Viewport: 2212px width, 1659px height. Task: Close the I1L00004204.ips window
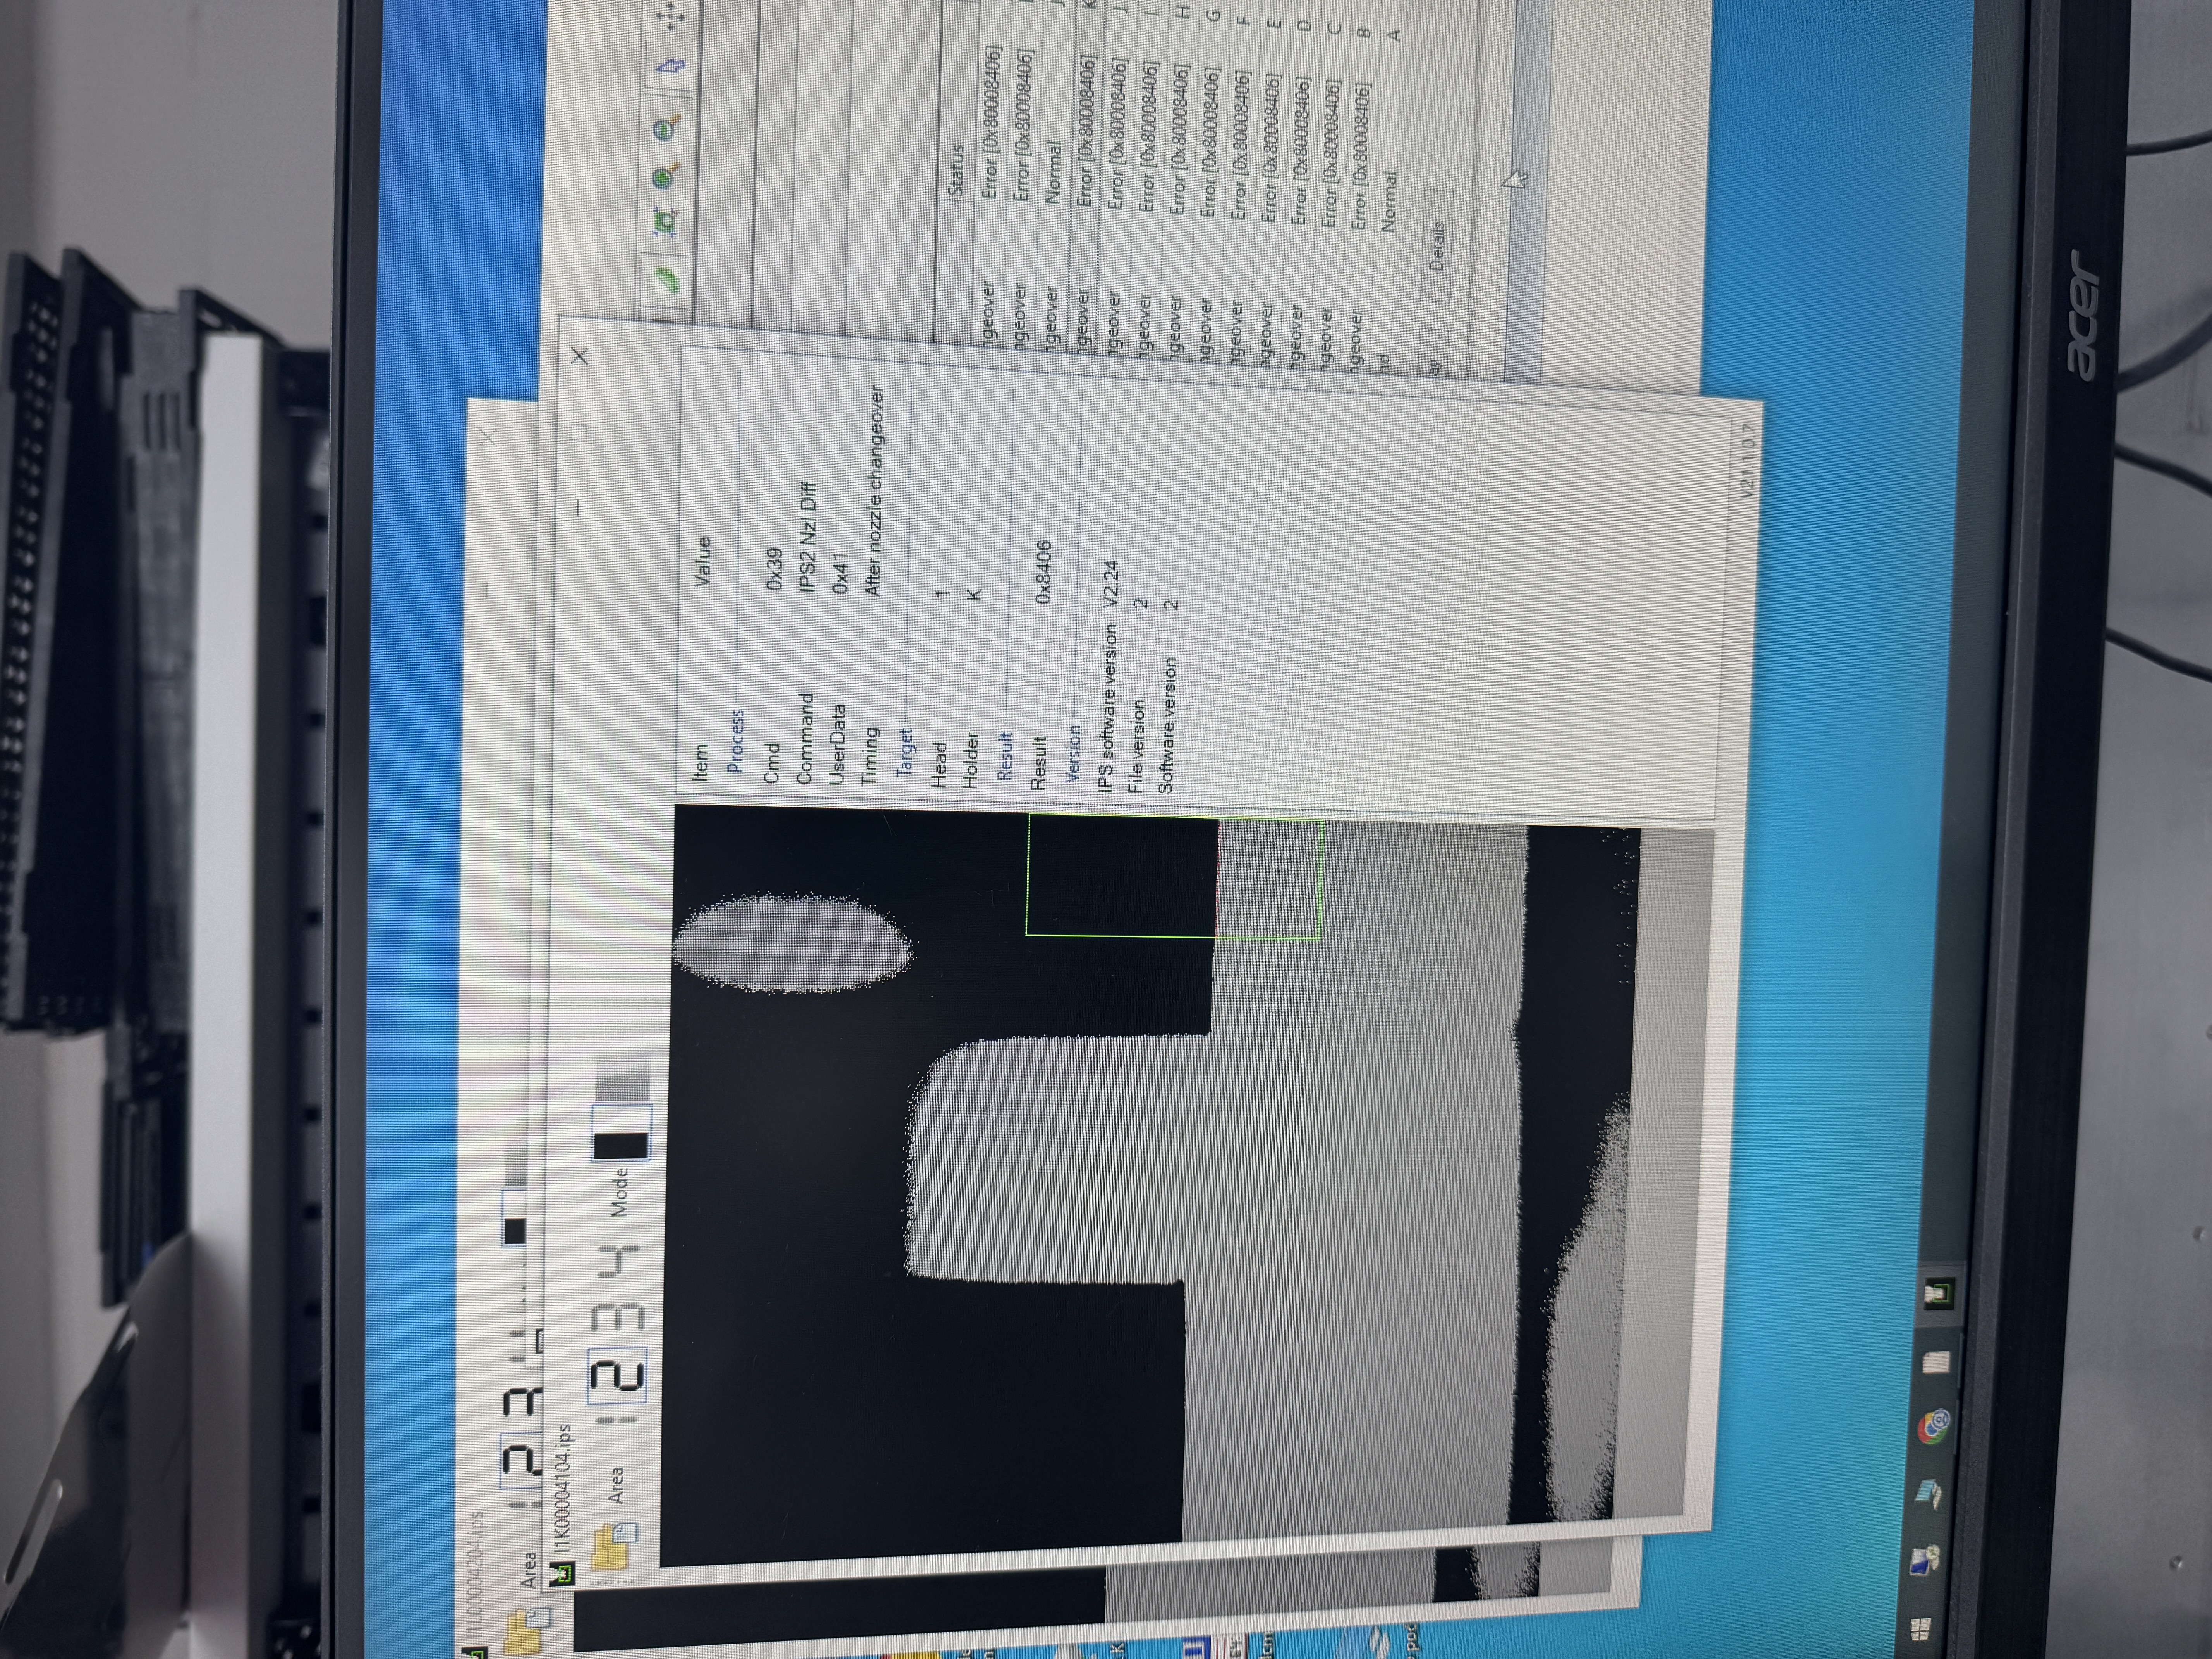pos(488,437)
